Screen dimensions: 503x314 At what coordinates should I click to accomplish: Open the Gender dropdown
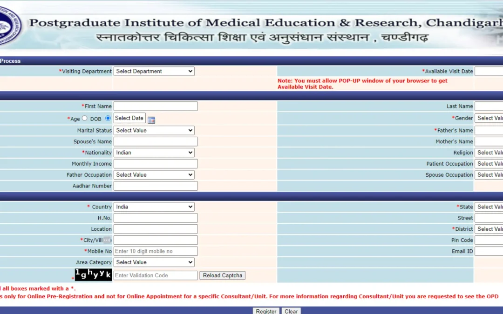489,118
